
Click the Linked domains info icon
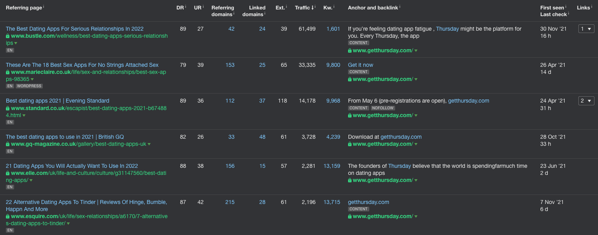pyautogui.click(x=265, y=13)
